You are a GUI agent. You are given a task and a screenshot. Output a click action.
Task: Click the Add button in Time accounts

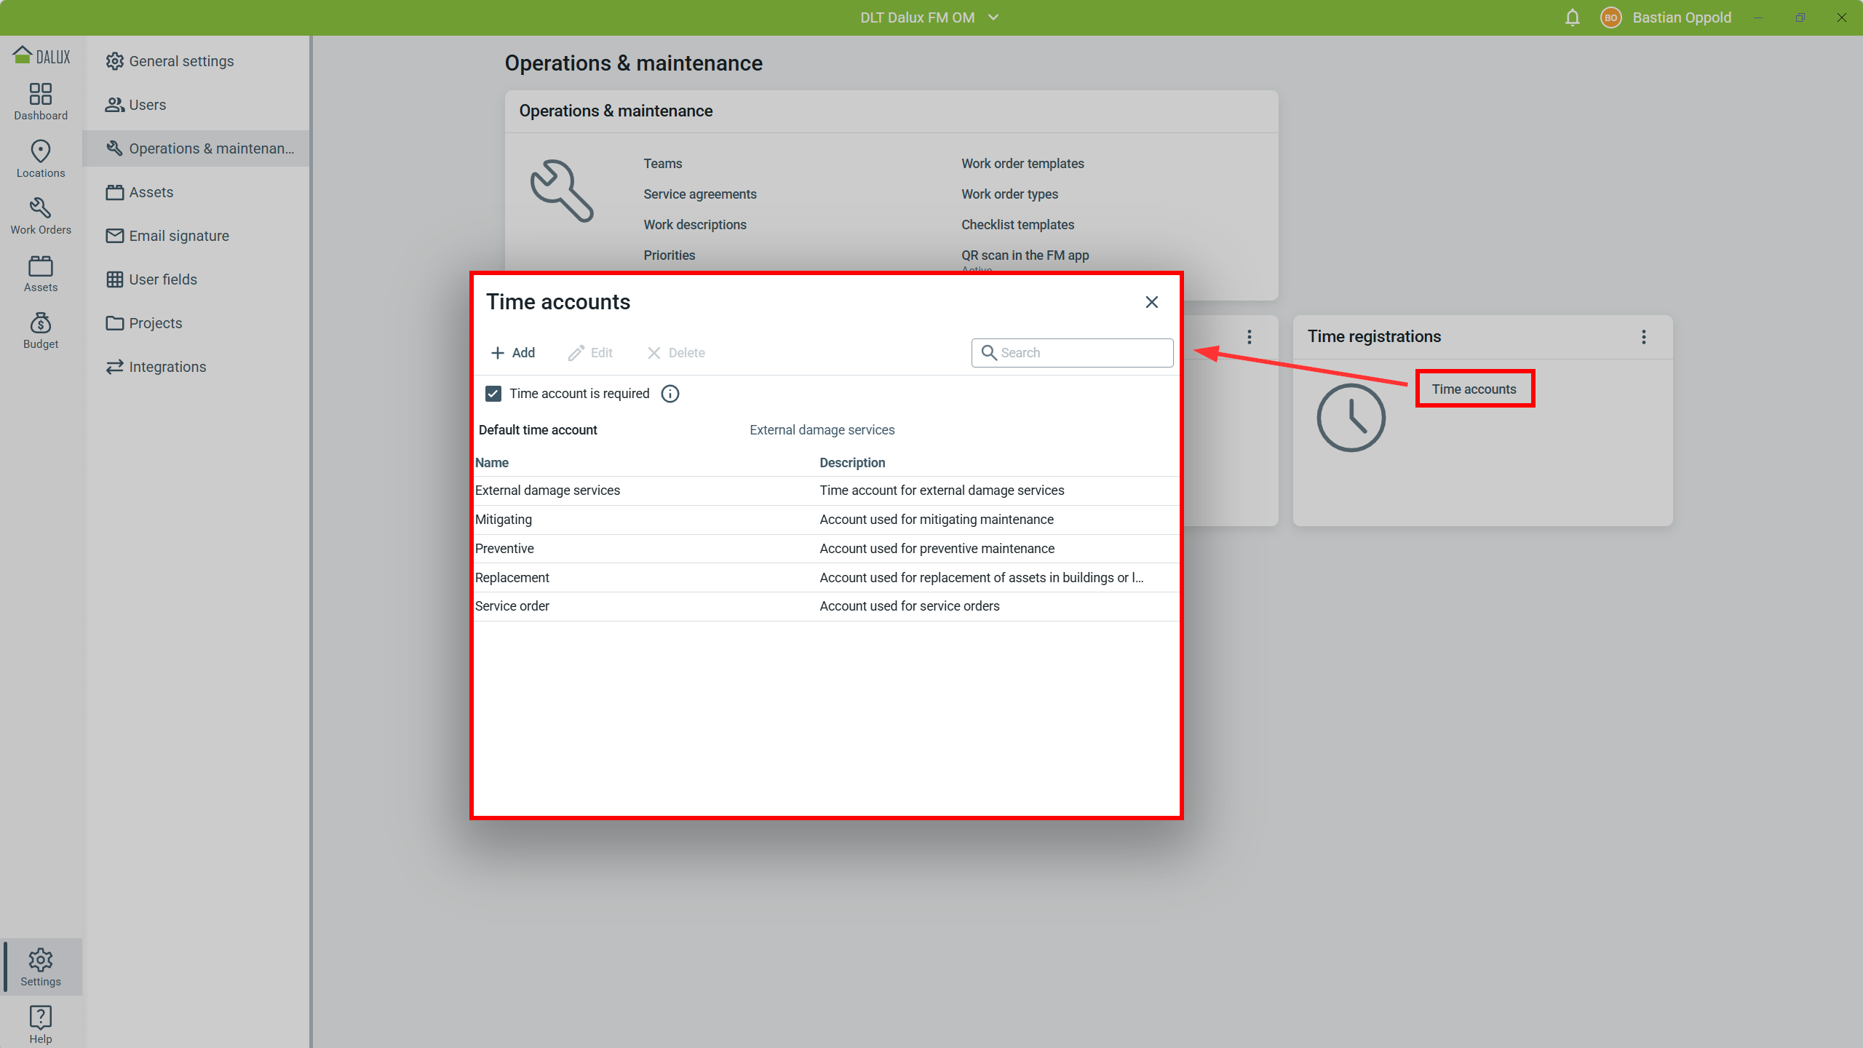pyautogui.click(x=513, y=353)
